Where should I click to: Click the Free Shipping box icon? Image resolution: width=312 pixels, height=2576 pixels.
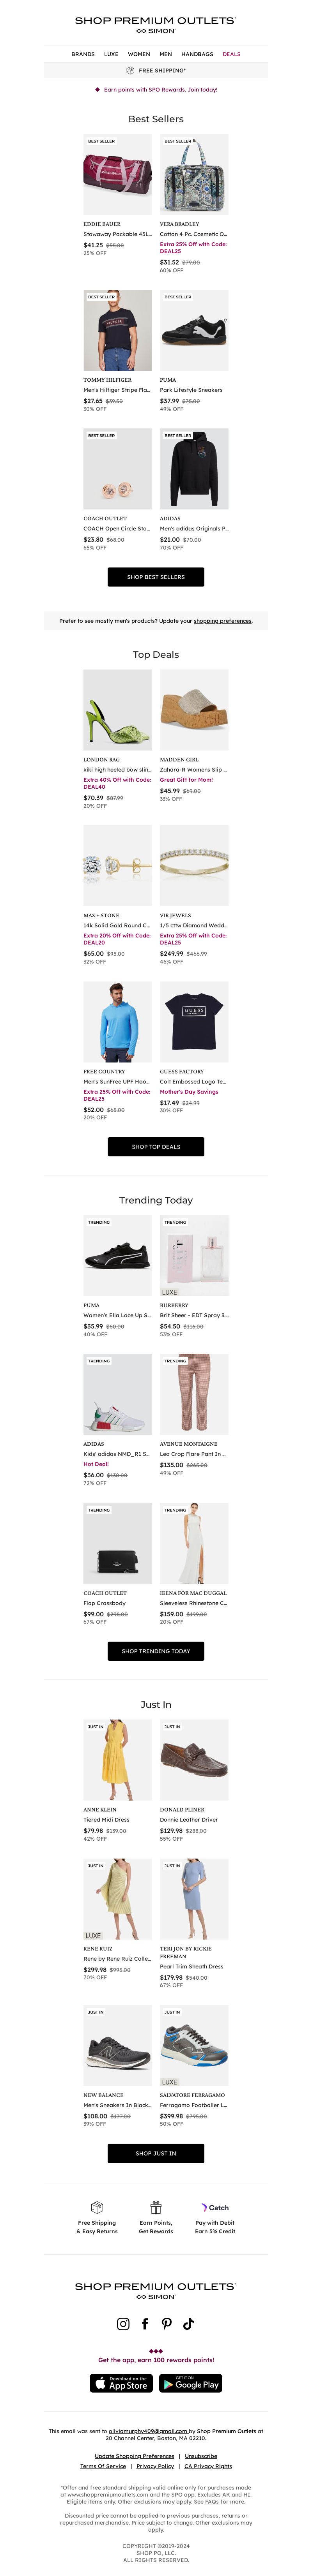(97, 2207)
